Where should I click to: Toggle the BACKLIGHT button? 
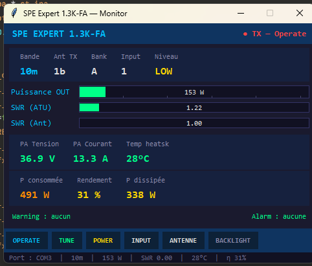(233, 240)
